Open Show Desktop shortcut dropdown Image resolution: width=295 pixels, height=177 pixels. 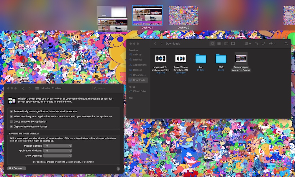(x=58, y=156)
